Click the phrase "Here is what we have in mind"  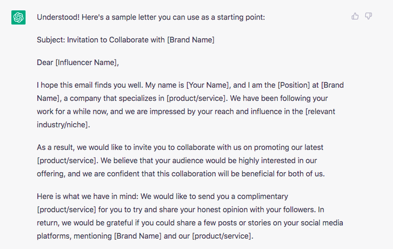point(86,197)
